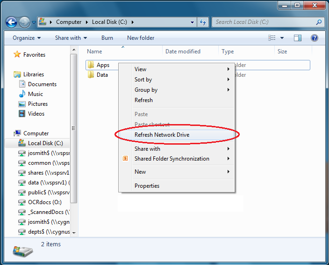Open the Organize dropdown menu
Screen dimensions: 329x265
click(27, 38)
